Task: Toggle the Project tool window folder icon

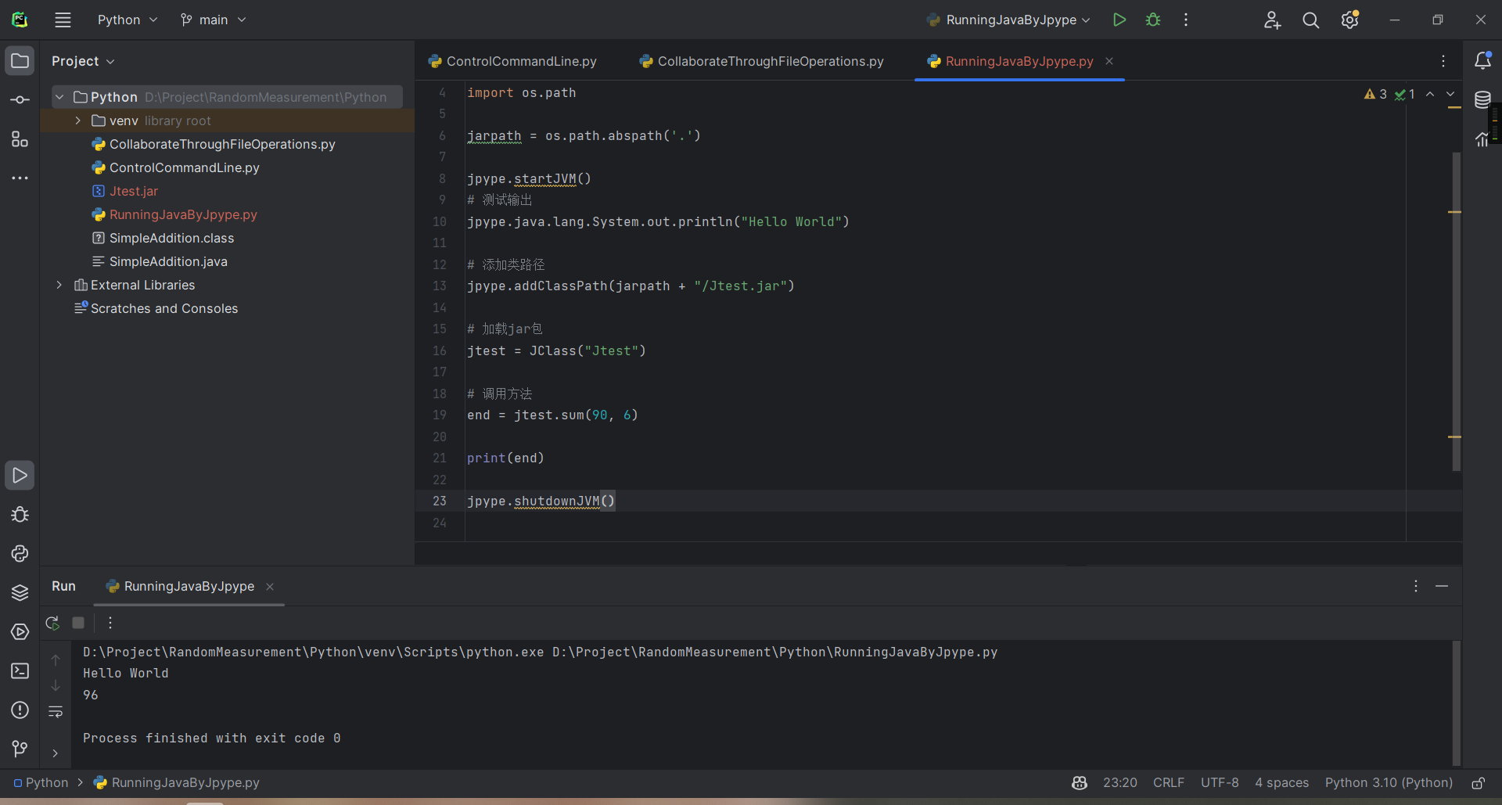Action: click(20, 61)
